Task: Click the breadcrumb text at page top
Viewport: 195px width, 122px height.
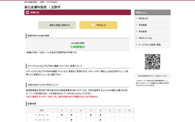Action: click(41, 2)
